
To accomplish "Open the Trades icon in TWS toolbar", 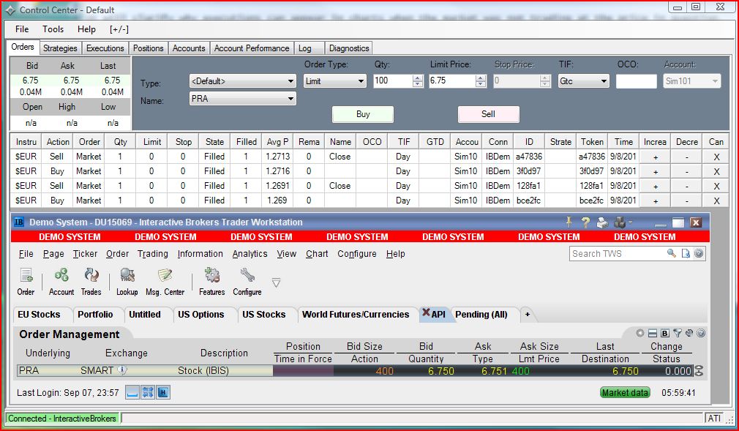I will click(91, 275).
